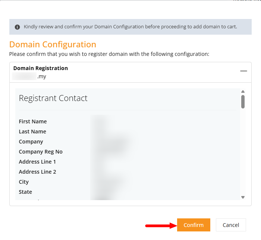Click the orange Confirm button
This screenshot has height=240, width=261.
coord(194,225)
